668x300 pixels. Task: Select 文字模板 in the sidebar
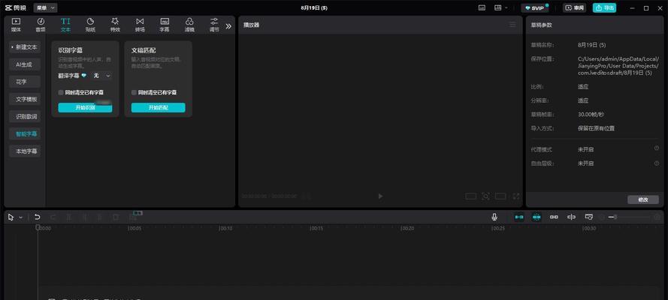coord(25,99)
